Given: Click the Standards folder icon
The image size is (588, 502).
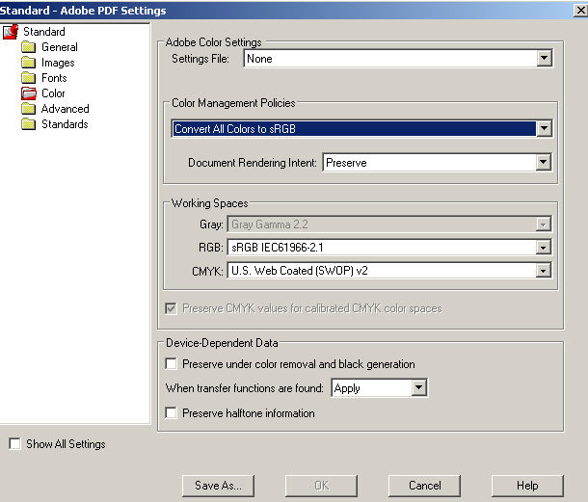Looking at the screenshot, I should pos(29,124).
